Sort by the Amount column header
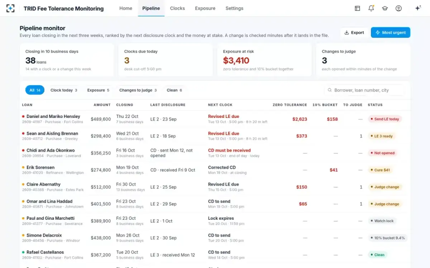Screen dimensions: 430x268 click(102, 105)
